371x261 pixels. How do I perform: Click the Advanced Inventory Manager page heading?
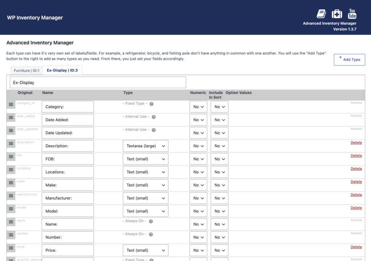40,43
